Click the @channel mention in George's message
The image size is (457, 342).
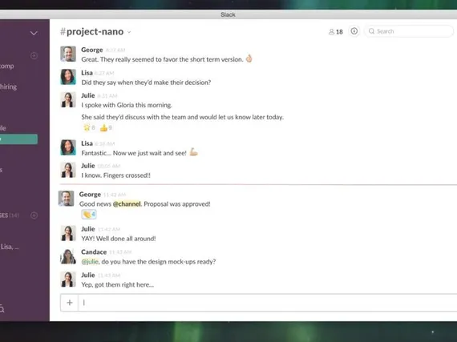tap(127, 204)
